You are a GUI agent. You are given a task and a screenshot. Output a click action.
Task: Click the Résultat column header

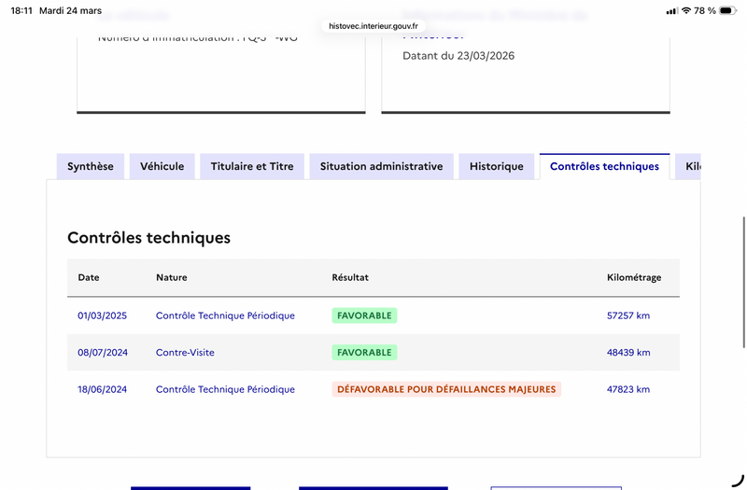(350, 277)
